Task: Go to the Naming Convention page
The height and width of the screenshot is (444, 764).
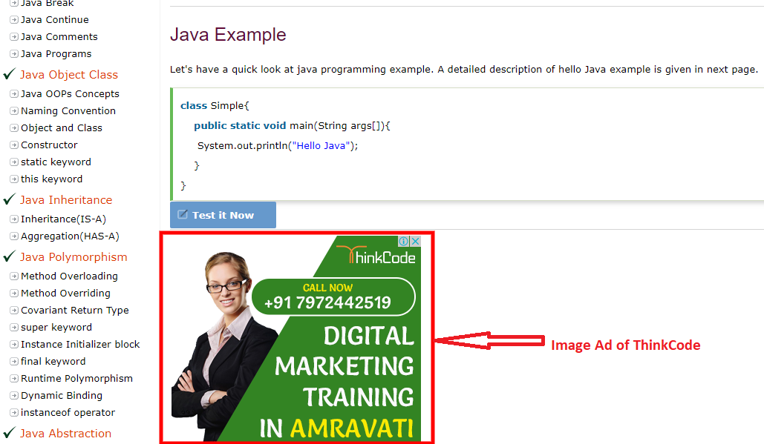Action: 68,111
